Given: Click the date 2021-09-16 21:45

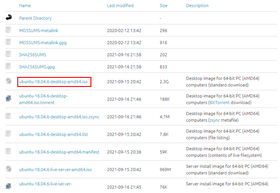Looking at the screenshot, I should [x=124, y=187].
